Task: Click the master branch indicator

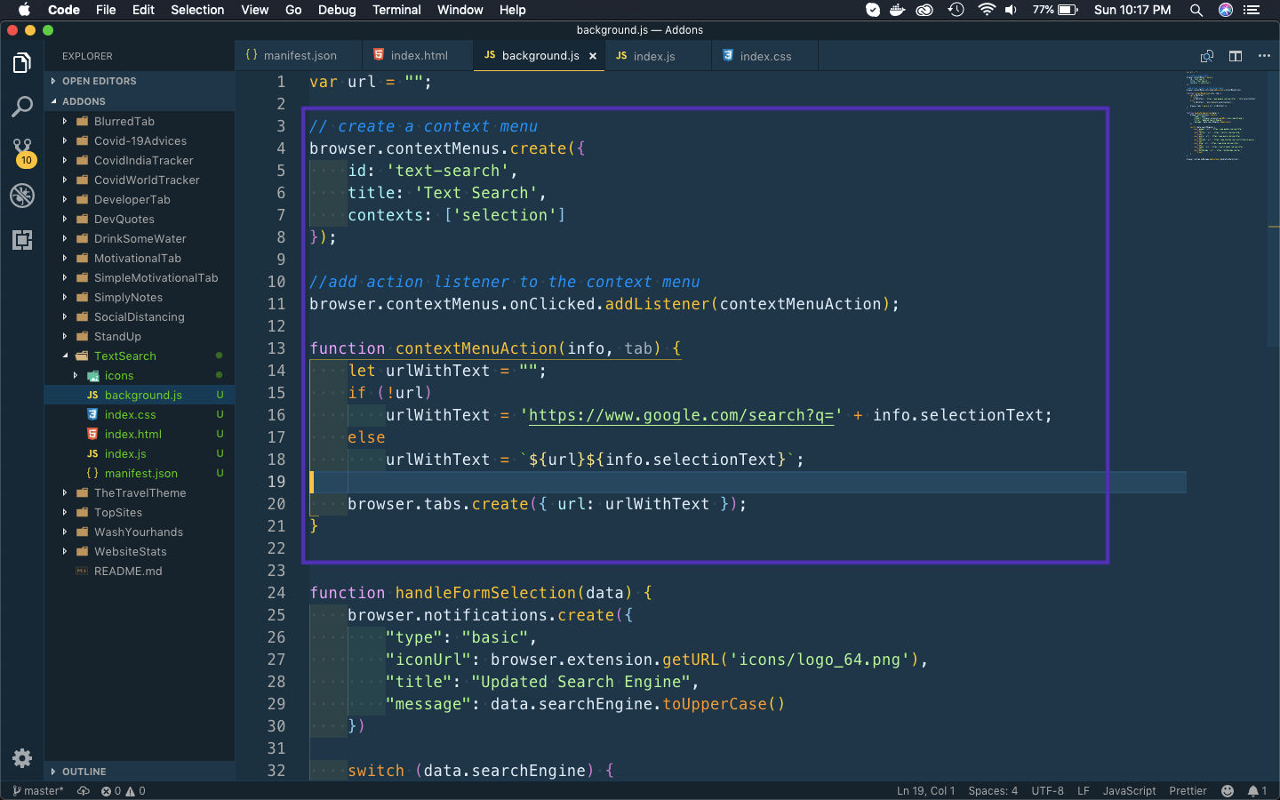Action: (38, 791)
